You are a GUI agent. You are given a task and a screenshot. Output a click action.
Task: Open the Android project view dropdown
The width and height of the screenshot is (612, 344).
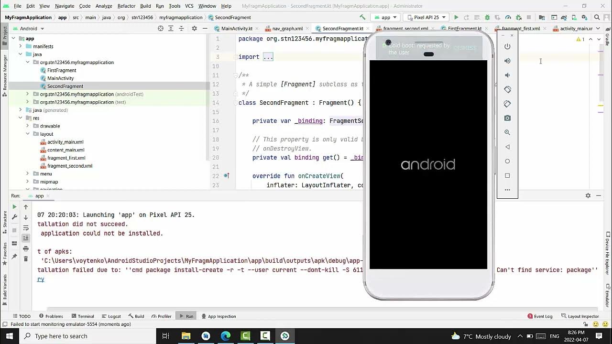(29, 28)
